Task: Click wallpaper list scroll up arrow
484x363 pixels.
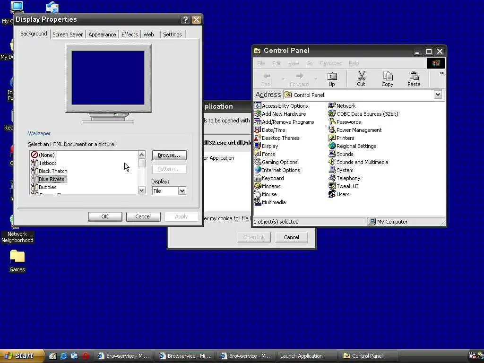Action: point(142,155)
